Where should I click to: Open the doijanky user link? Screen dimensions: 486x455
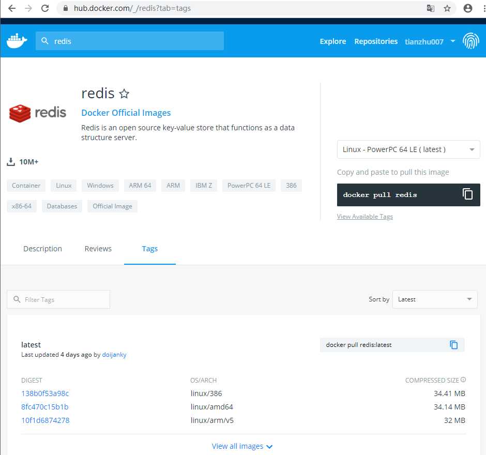click(x=114, y=355)
